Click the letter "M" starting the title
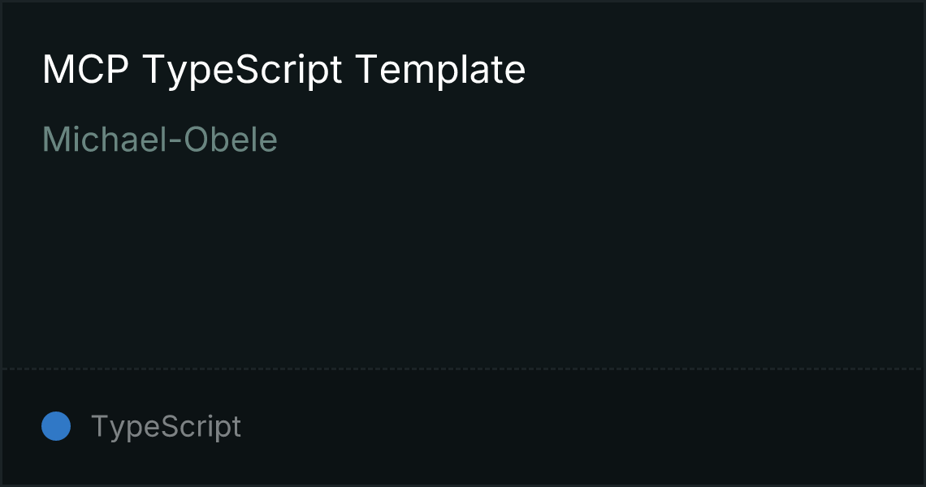 point(54,70)
